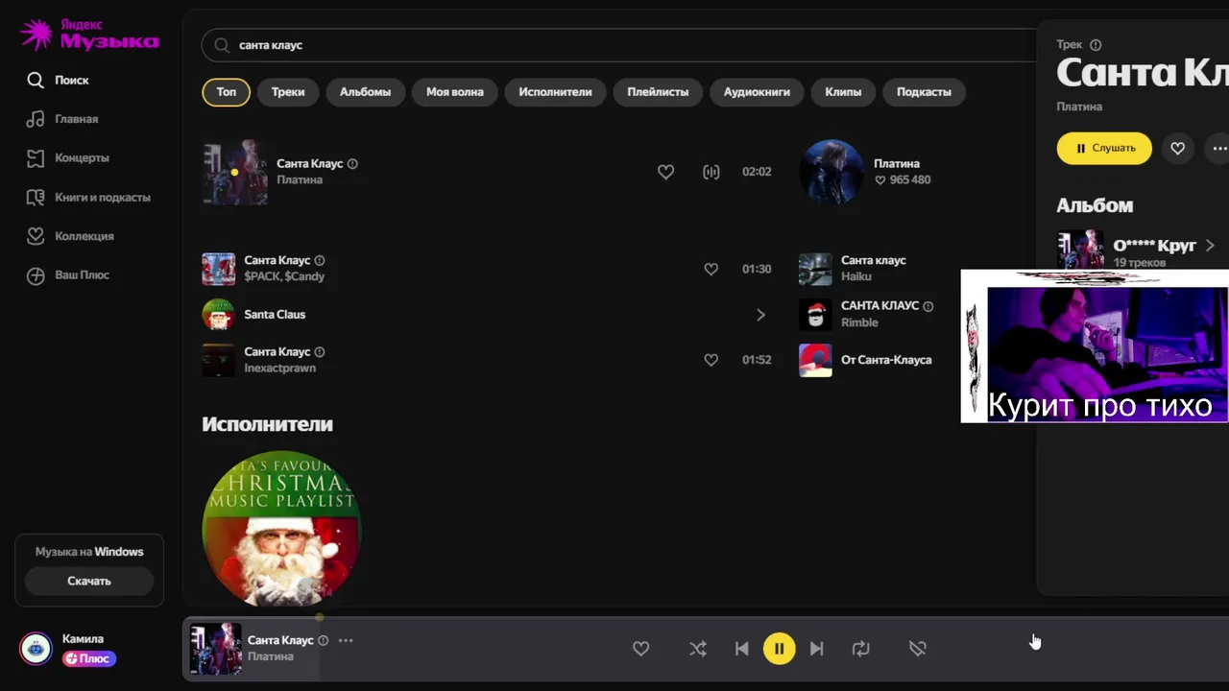Click the heart button in track side panel
Screen dimensions: 1229x691
click(x=1177, y=149)
